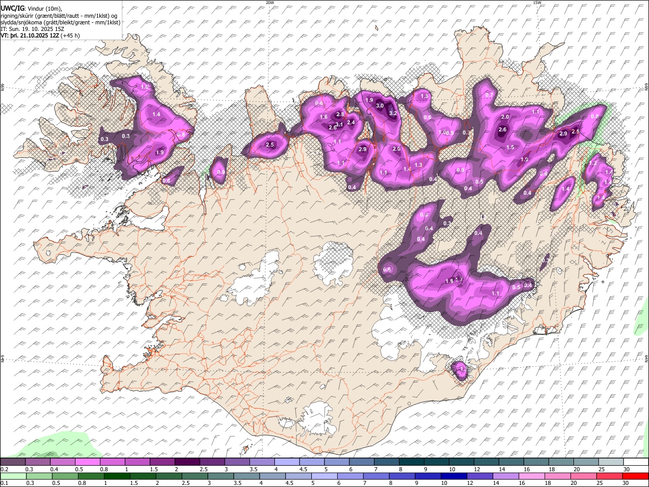Click the light violet swatch starting at 14 in the bottom legend row
This screenshot has width=649, height=487.
[x=506, y=476]
